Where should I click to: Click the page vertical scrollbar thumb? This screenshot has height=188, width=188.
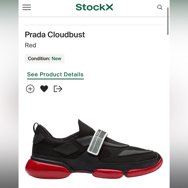168,21
